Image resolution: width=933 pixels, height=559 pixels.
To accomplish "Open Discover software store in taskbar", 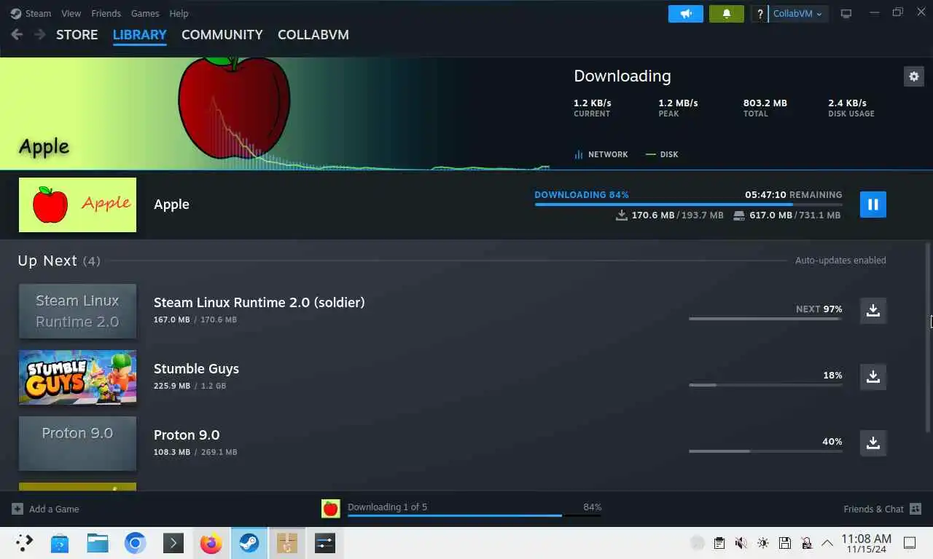I will coord(60,543).
